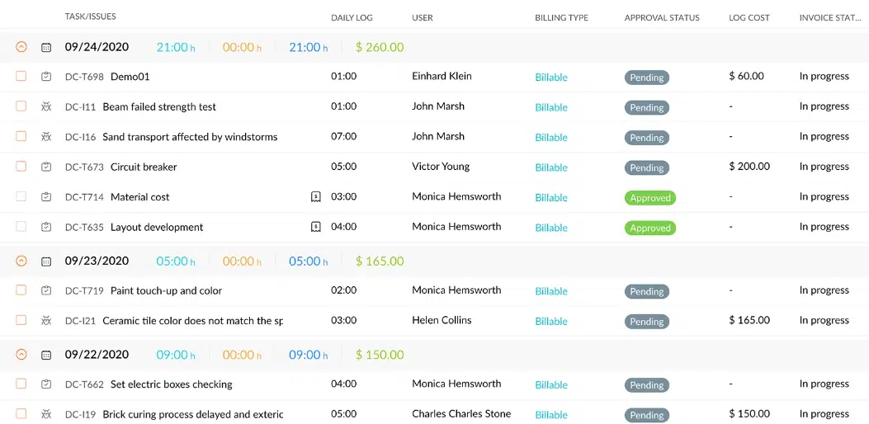Image resolution: width=869 pixels, height=424 pixels.
Task: Click the task icon for DC-T662
Action: (46, 384)
